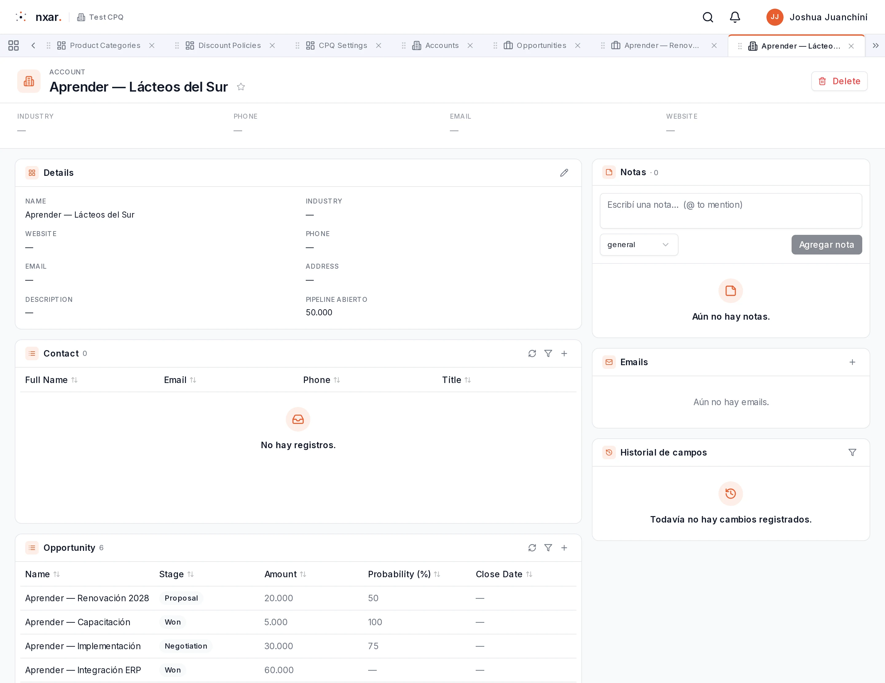Filter the Opportunity list
The image size is (885, 683).
pyautogui.click(x=548, y=548)
